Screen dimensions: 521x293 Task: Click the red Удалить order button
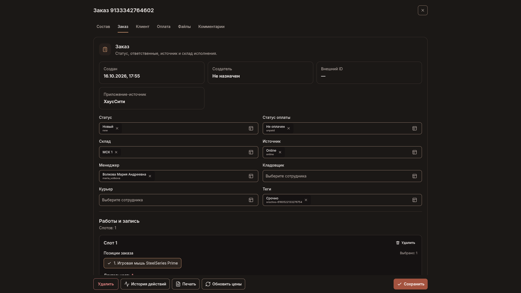pos(106,284)
